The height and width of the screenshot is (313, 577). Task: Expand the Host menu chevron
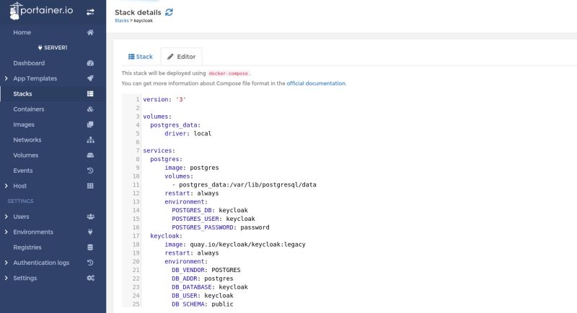6,186
